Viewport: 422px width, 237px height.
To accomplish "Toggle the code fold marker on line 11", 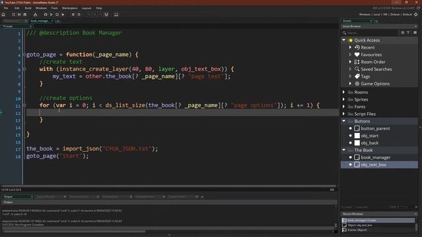I will (x=24, y=105).
